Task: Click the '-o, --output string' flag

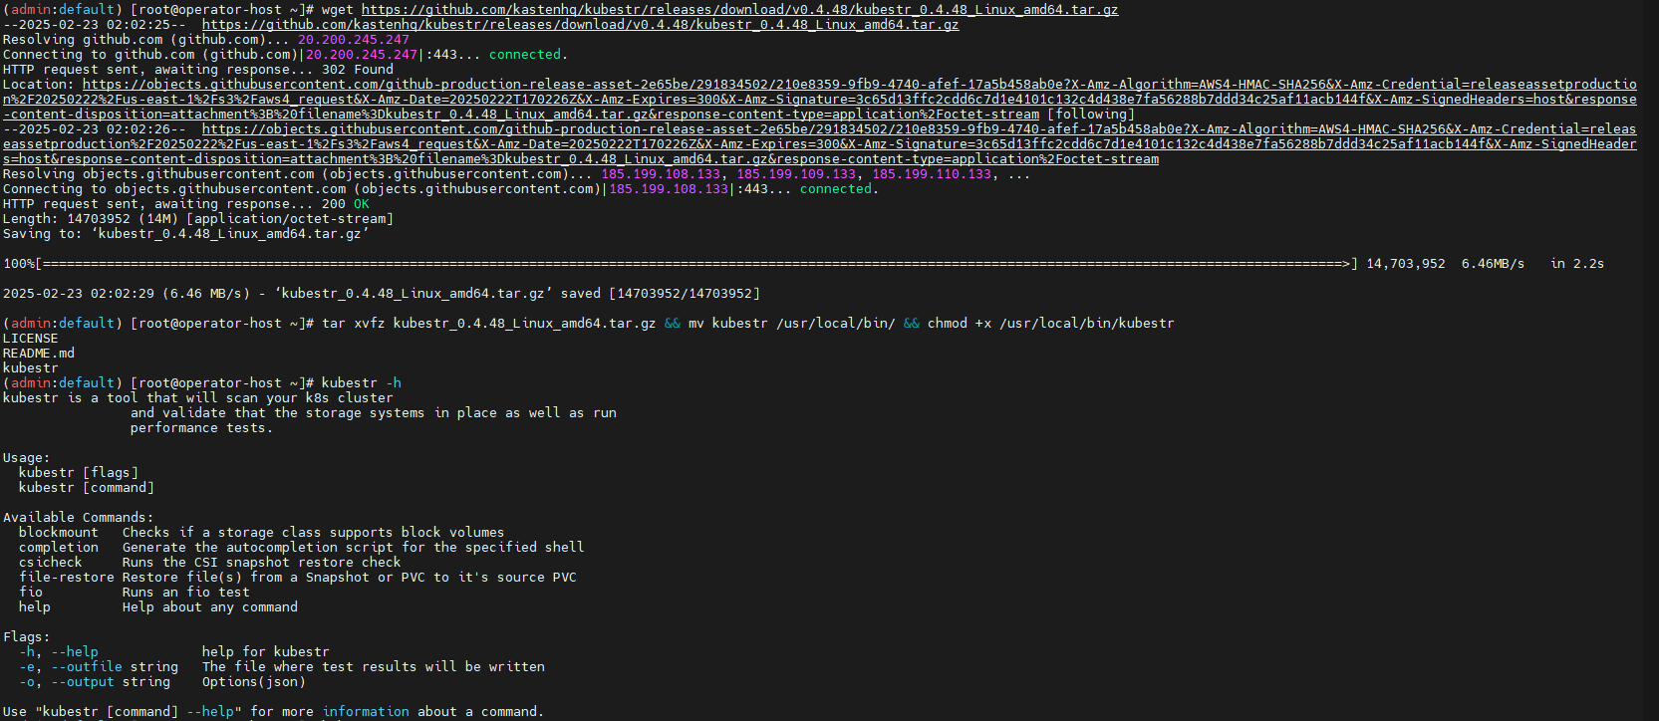Action: click(95, 682)
